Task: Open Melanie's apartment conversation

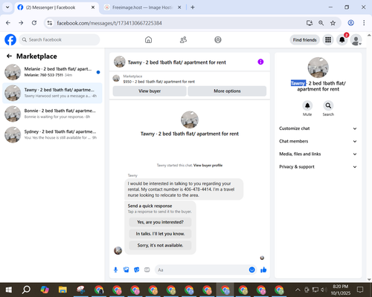Action: [x=52, y=72]
